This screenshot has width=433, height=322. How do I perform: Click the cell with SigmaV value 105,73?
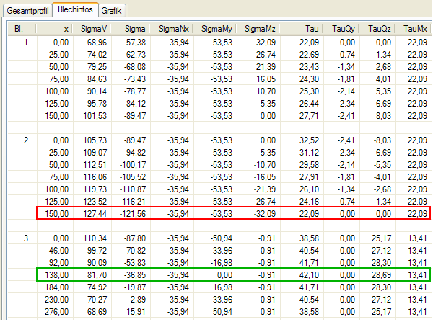(95, 140)
